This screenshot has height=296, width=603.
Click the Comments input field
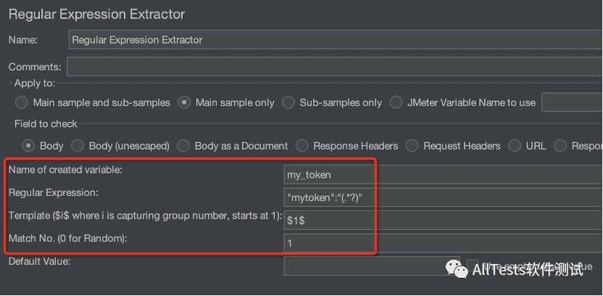[335, 67]
